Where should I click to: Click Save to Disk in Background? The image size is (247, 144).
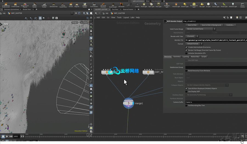tap(211, 25)
